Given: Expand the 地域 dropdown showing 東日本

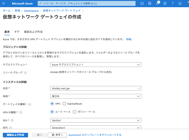Looking at the screenshot, I should pos(96,96).
